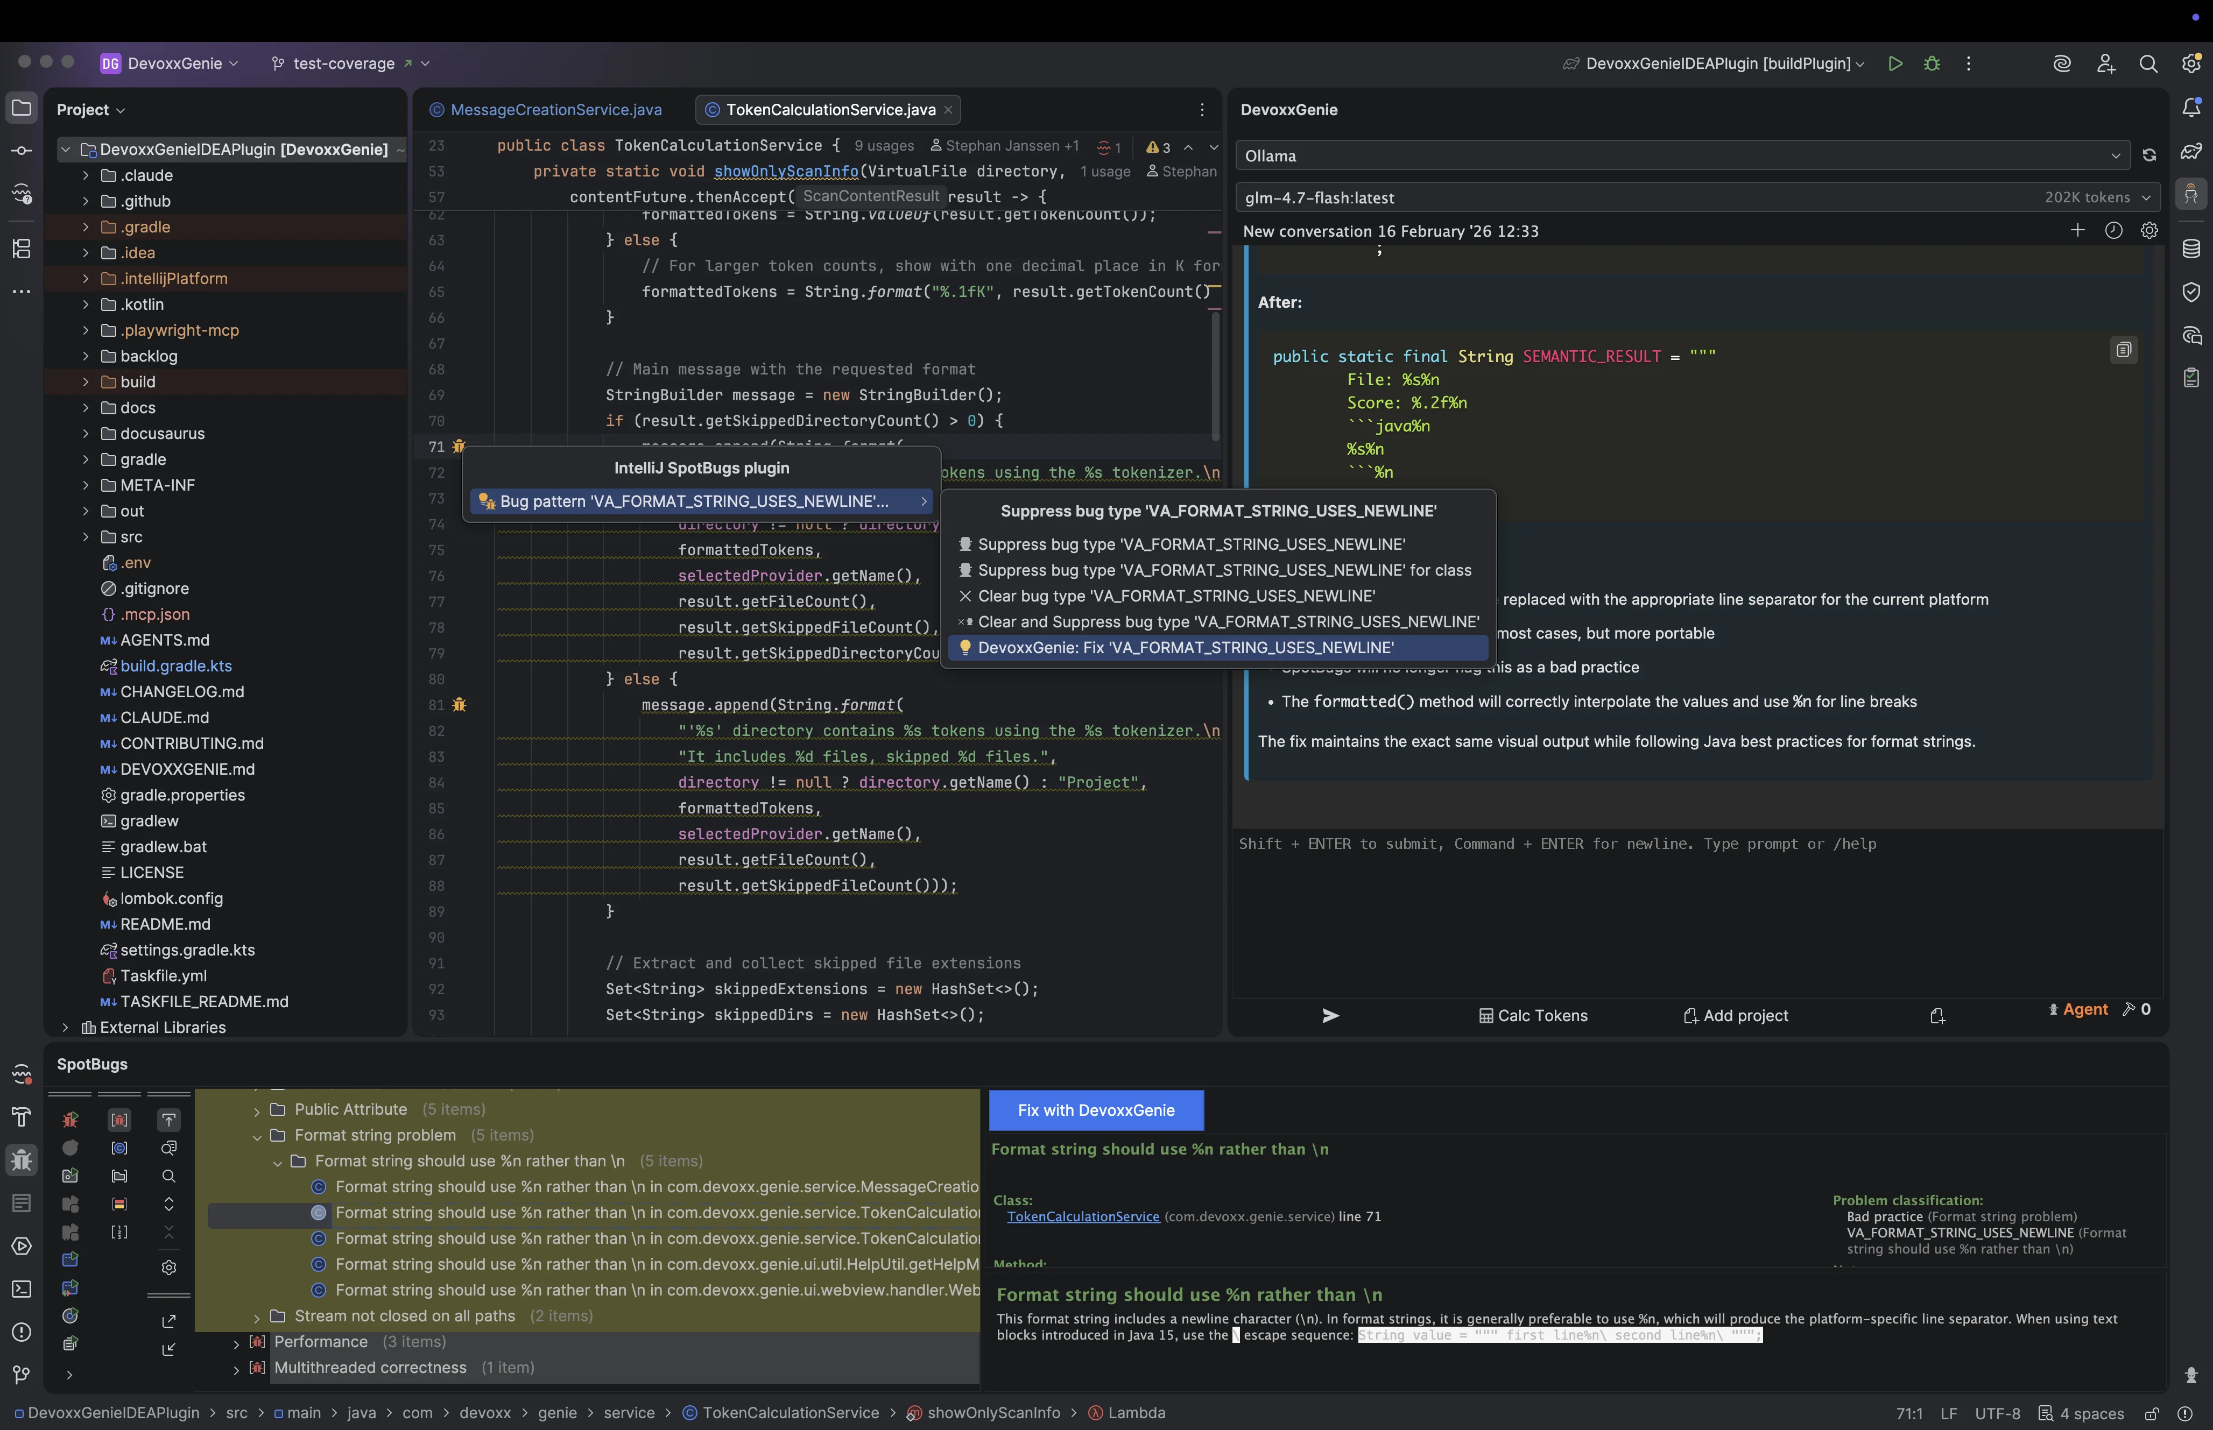Select Clear and Suppress bug type entry

pyautogui.click(x=1217, y=621)
